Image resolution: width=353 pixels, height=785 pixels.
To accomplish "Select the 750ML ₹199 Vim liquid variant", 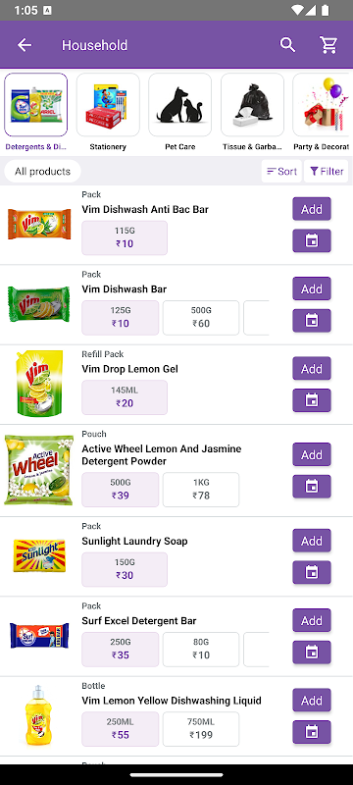I will point(201,729).
